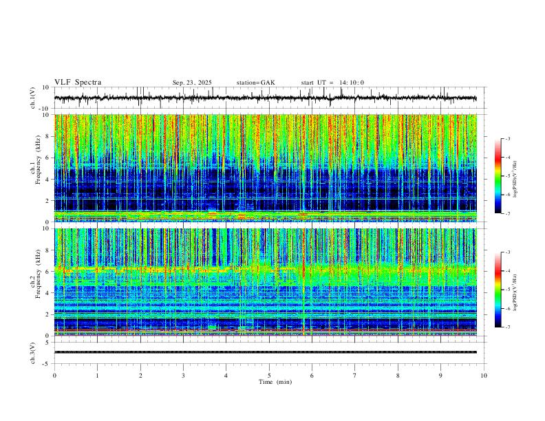The width and height of the screenshot is (545, 421).
Task: Click the ch.1 voltage waveform trace
Action: (266, 98)
